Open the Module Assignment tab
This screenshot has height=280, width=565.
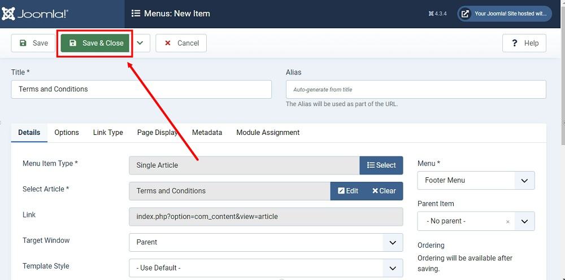268,133
